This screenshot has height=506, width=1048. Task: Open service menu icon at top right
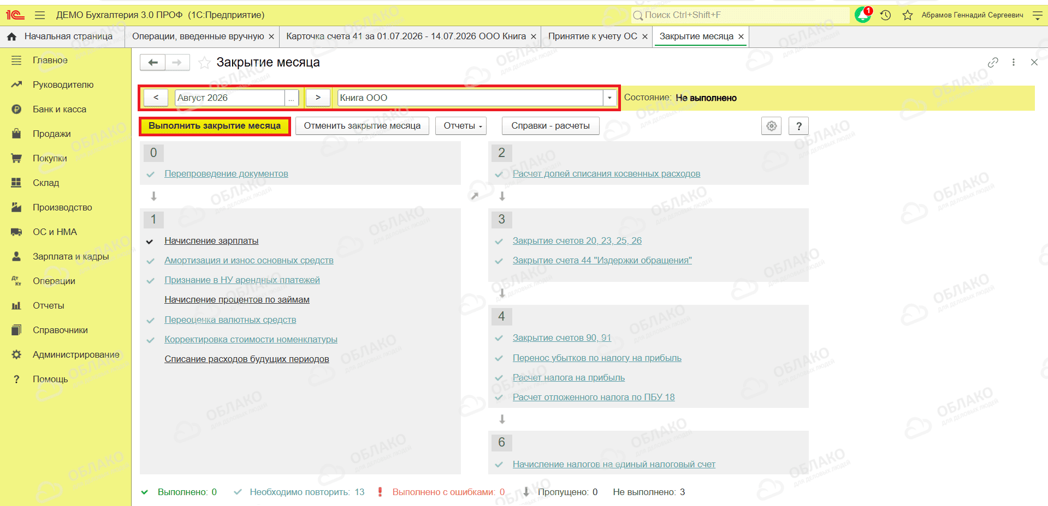coord(1038,15)
